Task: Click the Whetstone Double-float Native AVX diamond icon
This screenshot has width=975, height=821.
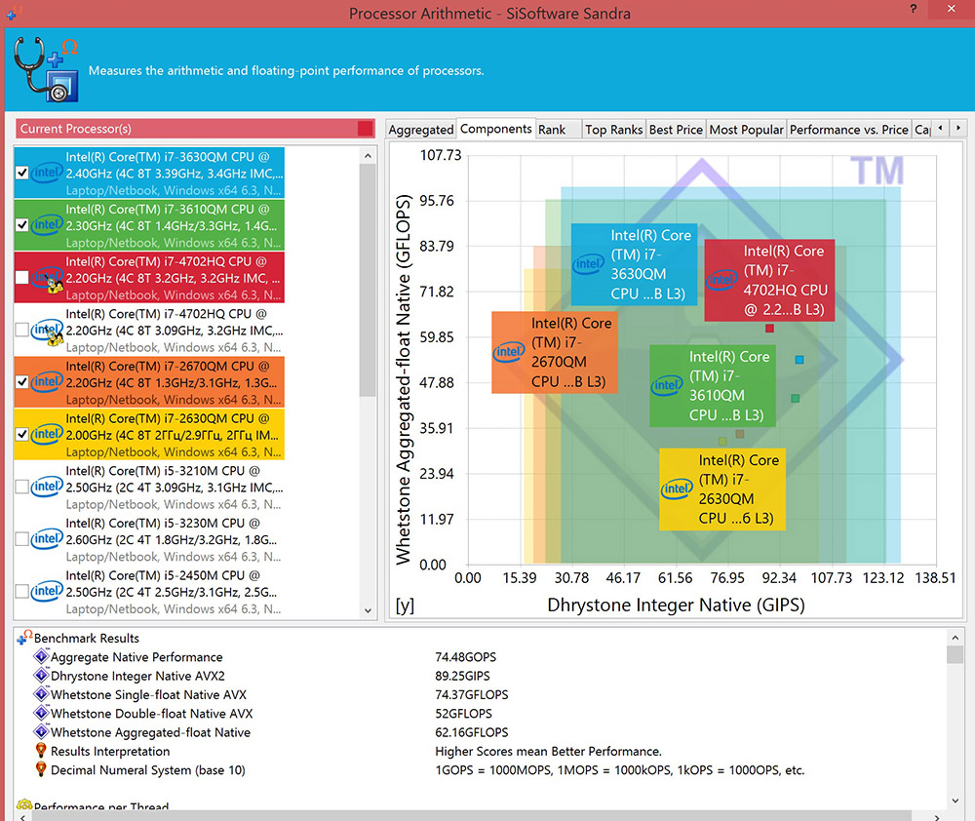Action: click(x=42, y=713)
